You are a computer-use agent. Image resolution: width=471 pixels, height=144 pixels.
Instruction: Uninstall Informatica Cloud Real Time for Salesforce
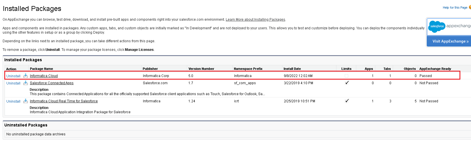(x=13, y=101)
